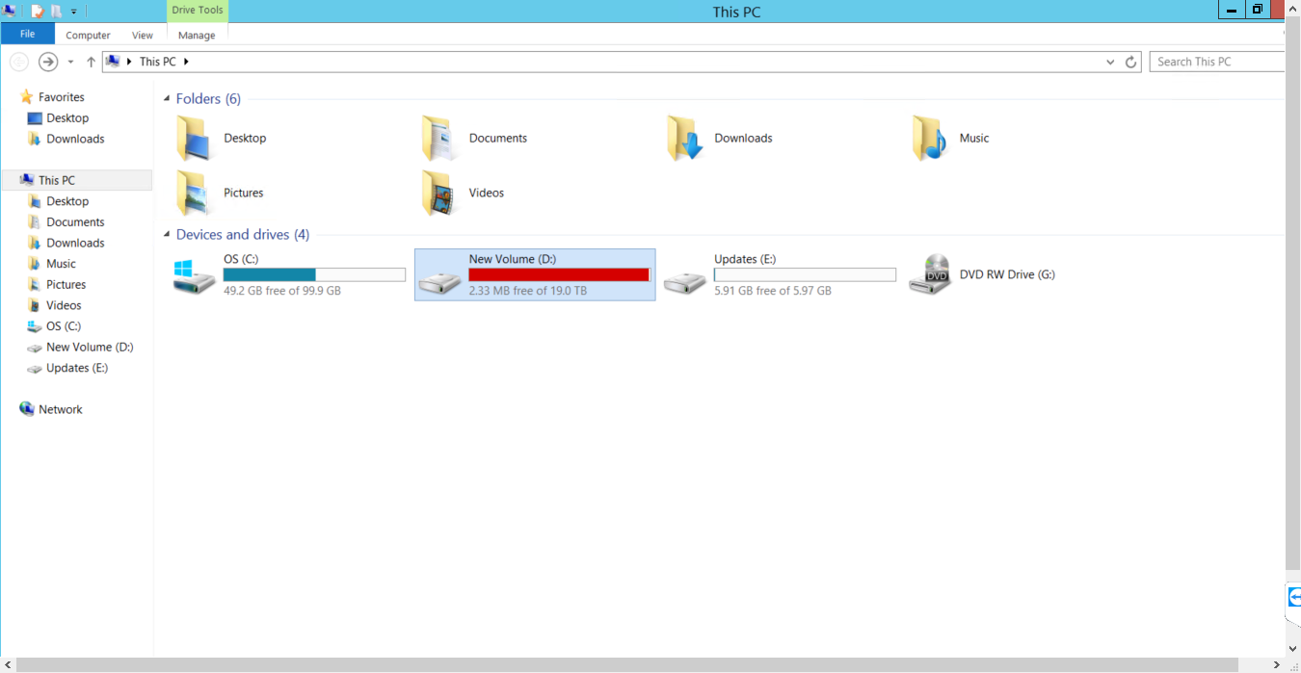
Task: Click '5.91 GB free of 5.97 GB' text
Action: [x=773, y=291]
